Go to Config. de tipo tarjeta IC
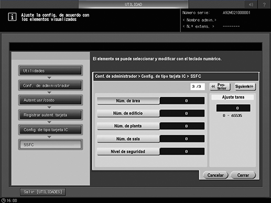Screen dimensions: 271x203 50,130
